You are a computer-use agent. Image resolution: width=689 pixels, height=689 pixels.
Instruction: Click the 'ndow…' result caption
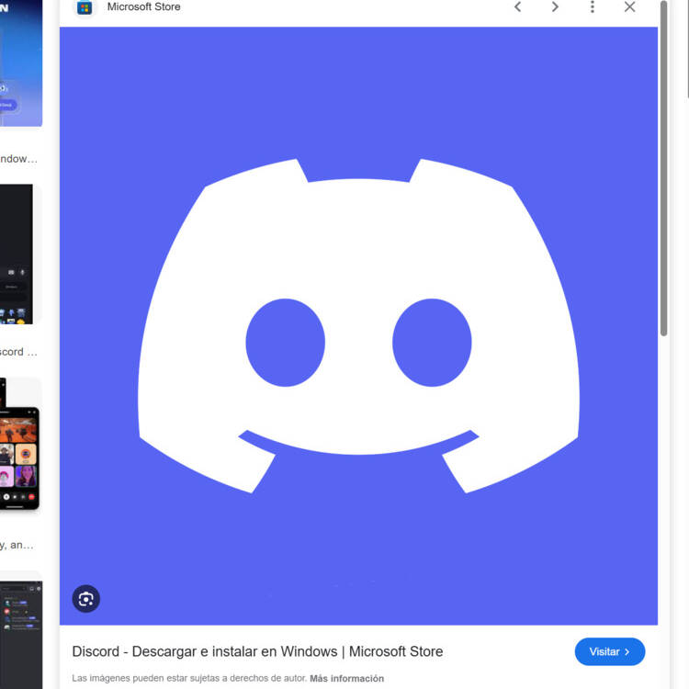(x=18, y=159)
